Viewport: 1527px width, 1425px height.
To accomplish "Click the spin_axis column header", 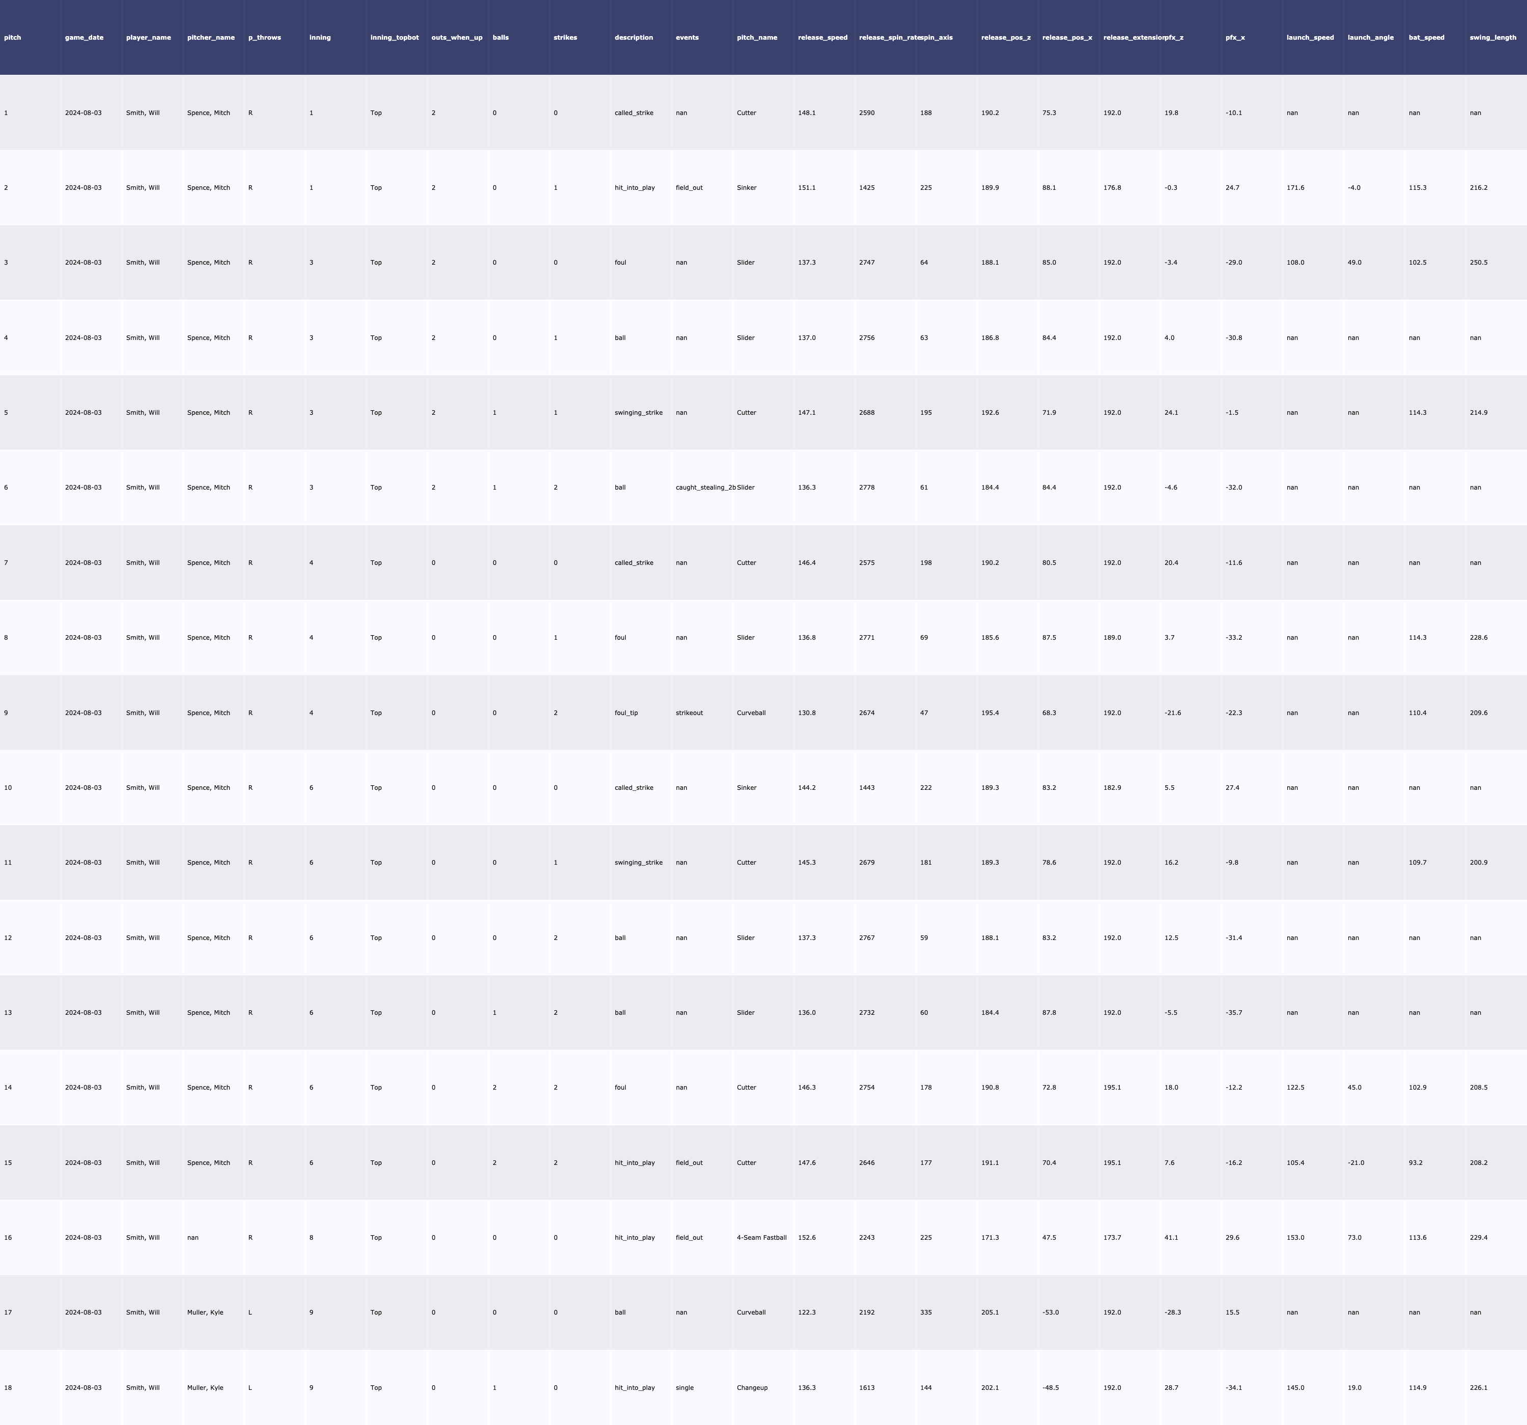I will (x=937, y=38).
